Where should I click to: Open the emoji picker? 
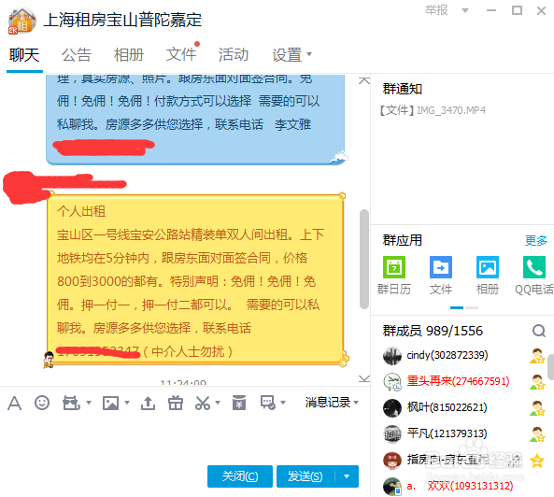pos(42,403)
